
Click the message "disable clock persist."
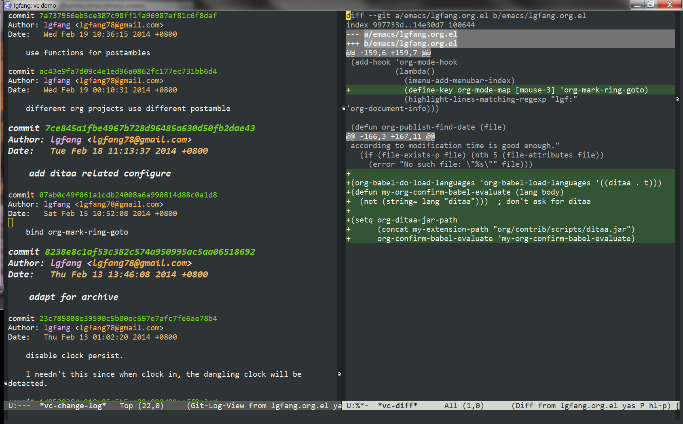[74, 356]
